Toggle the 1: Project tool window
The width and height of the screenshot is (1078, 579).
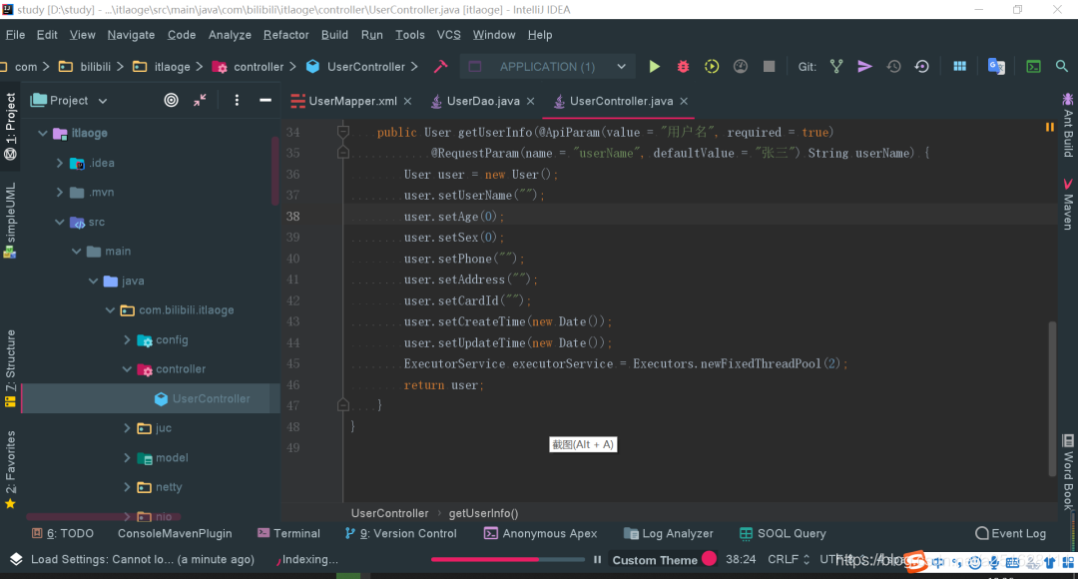(x=10, y=127)
